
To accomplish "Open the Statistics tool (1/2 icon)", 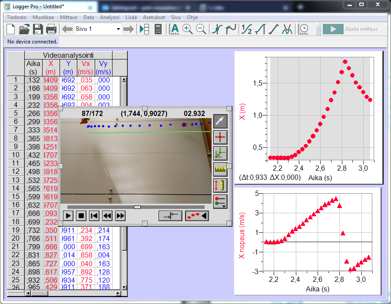I will pyautogui.click(x=246, y=29).
